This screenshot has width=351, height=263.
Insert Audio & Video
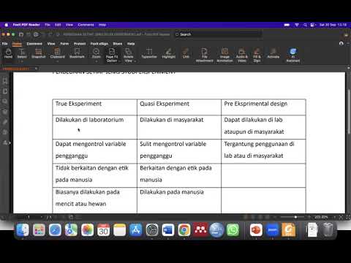[x=241, y=55]
